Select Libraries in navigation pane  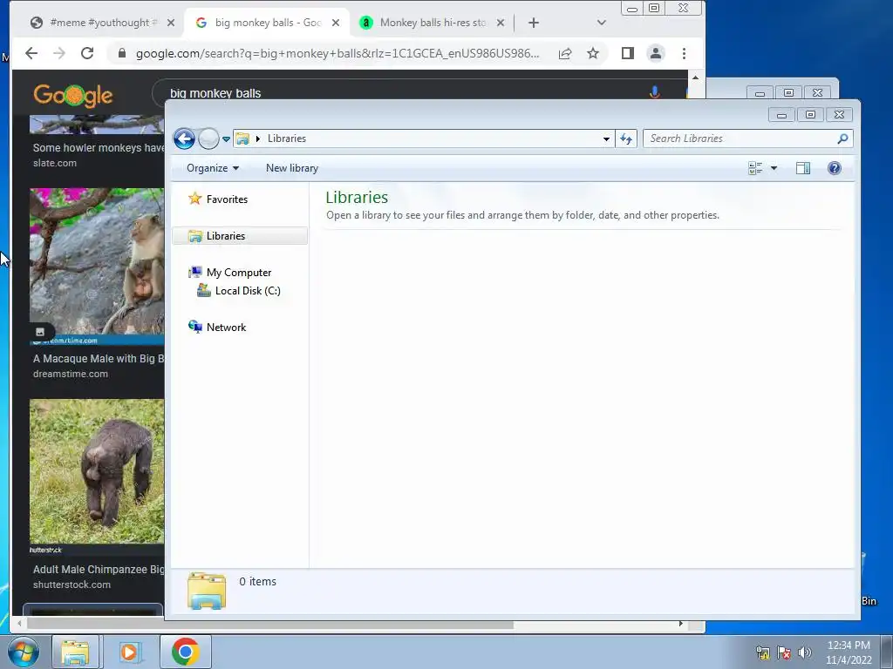point(240,236)
